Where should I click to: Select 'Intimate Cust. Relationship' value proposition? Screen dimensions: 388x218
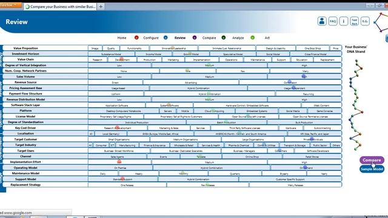coord(227,48)
